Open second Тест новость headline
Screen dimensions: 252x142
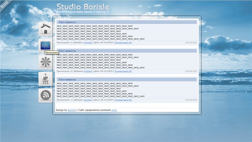(x=67, y=51)
